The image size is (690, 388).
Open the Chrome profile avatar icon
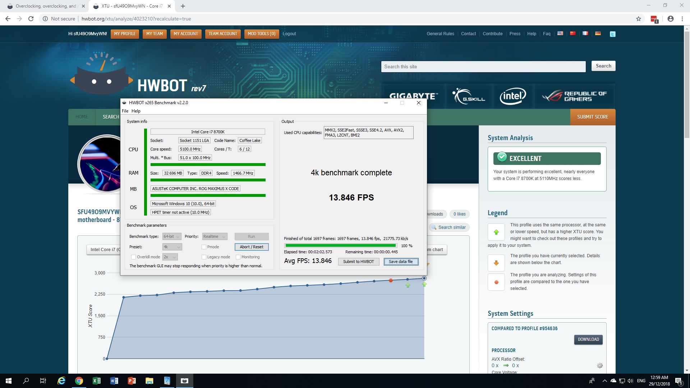click(671, 19)
